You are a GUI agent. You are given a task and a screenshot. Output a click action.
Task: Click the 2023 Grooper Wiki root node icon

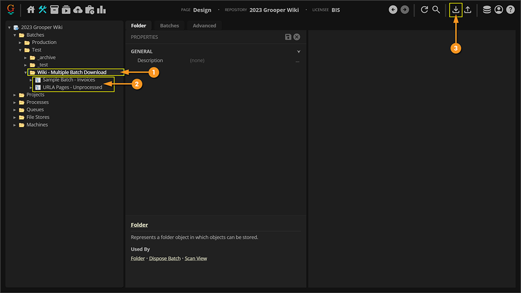16,28
